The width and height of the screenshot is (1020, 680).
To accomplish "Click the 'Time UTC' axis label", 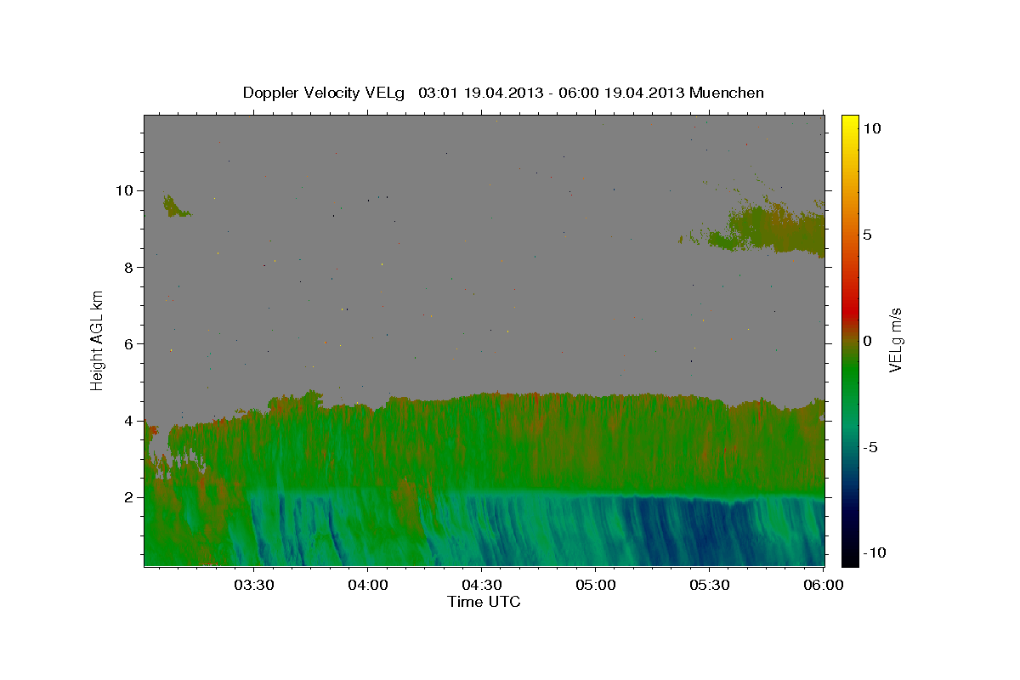I will (484, 602).
